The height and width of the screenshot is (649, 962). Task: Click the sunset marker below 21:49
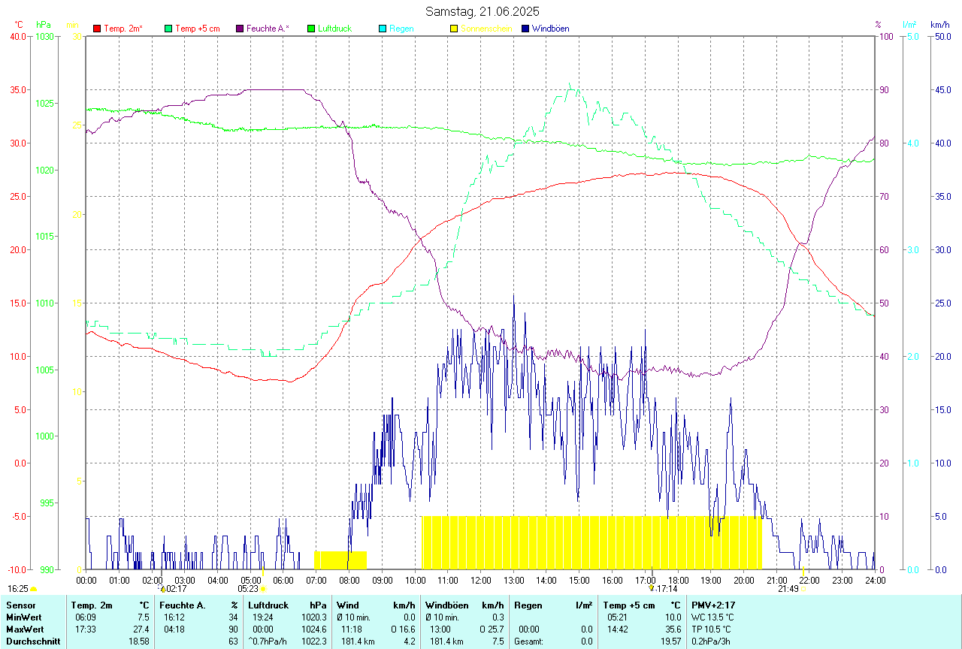pyautogui.click(x=803, y=590)
